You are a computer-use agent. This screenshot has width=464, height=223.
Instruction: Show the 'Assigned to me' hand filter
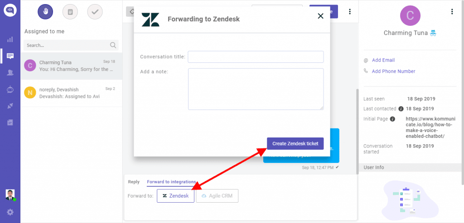tap(45, 12)
